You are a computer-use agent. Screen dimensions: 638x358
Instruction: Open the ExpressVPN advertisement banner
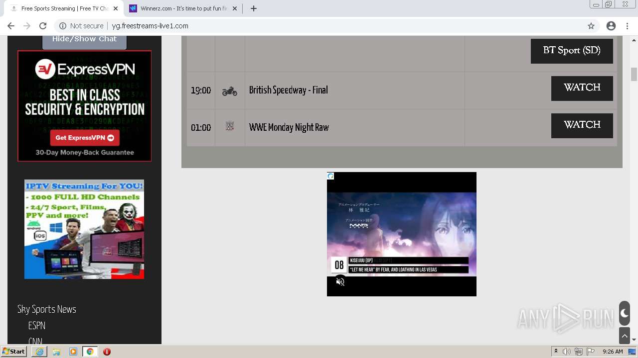(84, 106)
